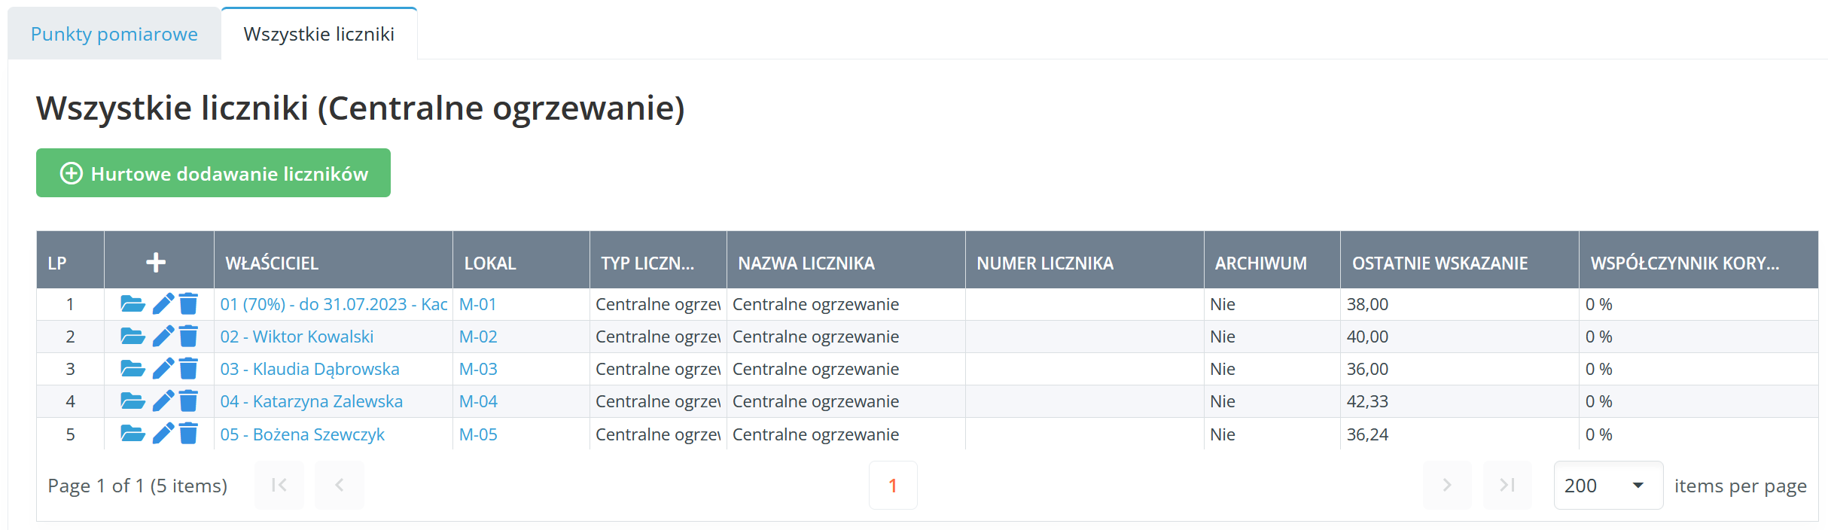Click plus icon in table header
This screenshot has height=530, width=1828.
click(x=156, y=263)
